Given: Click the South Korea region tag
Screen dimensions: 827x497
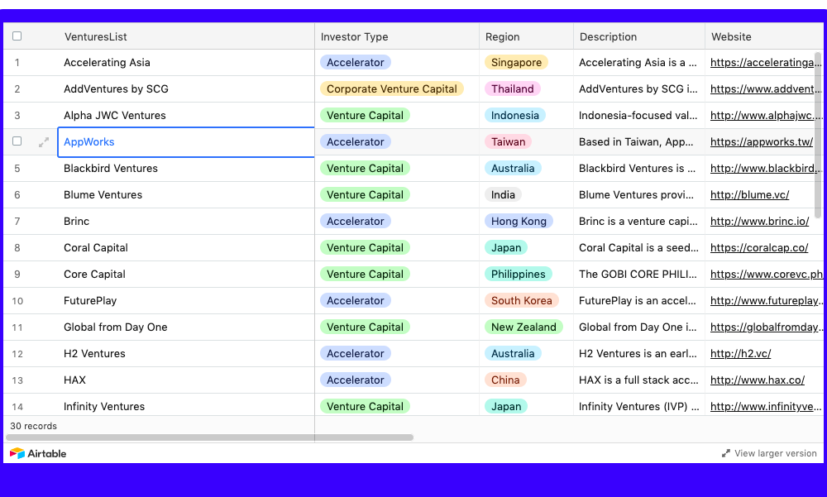Looking at the screenshot, I should pos(521,300).
